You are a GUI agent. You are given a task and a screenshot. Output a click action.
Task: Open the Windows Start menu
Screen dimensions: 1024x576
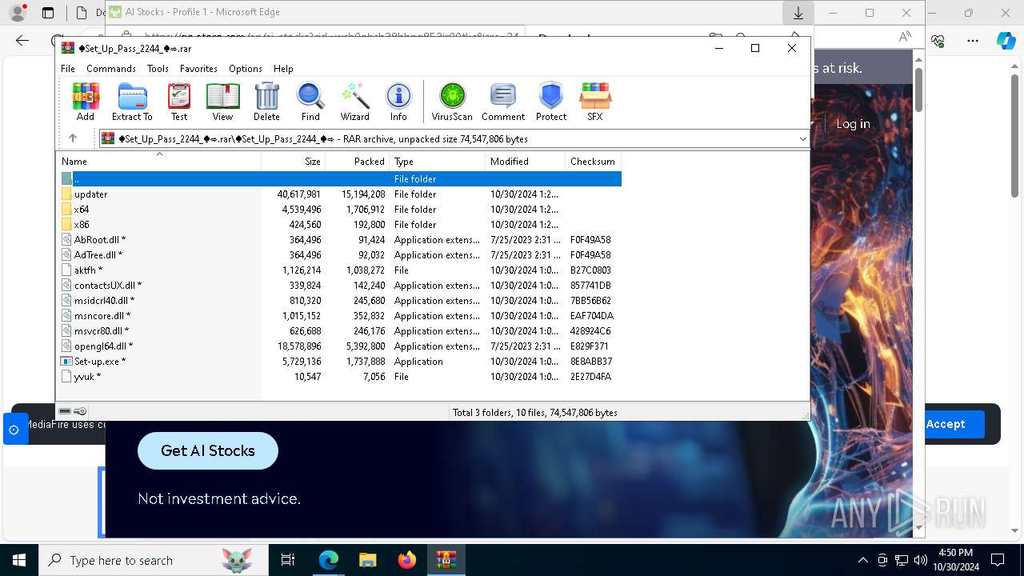pos(19,560)
